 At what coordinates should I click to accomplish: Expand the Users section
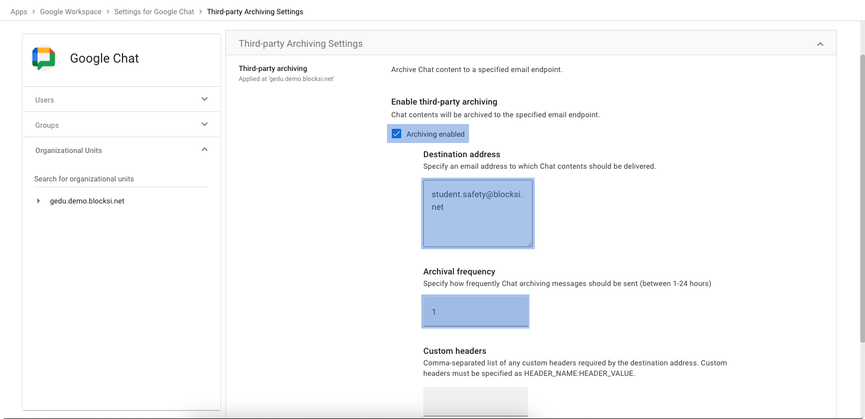[x=205, y=99]
